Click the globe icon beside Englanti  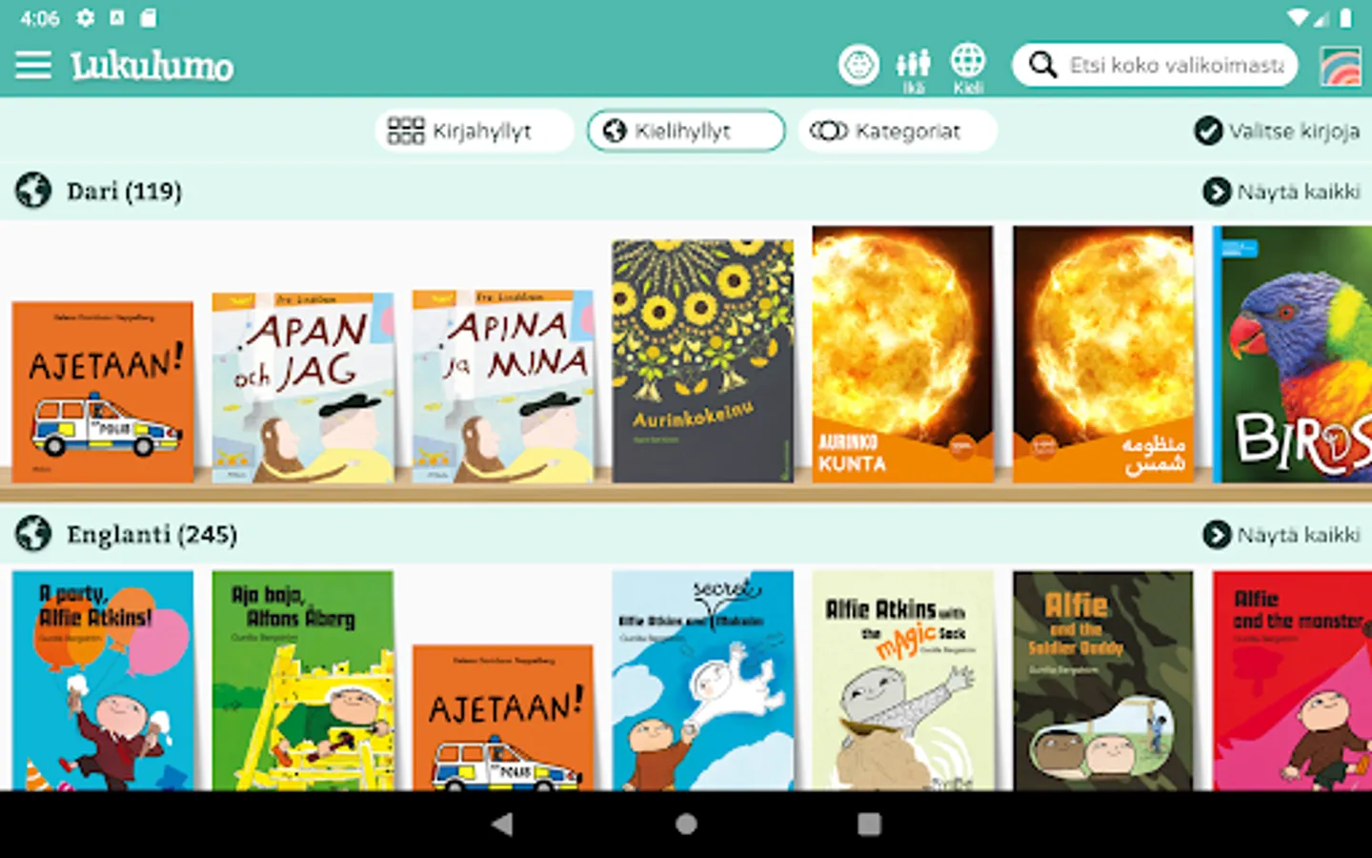(33, 534)
